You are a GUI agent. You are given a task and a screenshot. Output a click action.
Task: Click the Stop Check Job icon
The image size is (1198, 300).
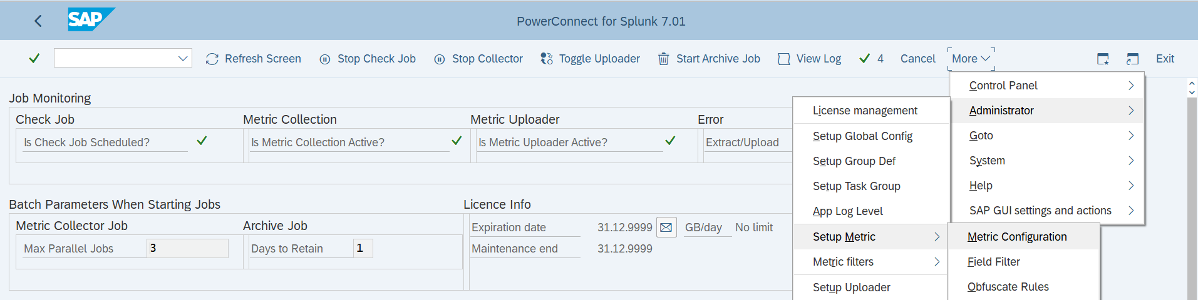[x=325, y=59]
